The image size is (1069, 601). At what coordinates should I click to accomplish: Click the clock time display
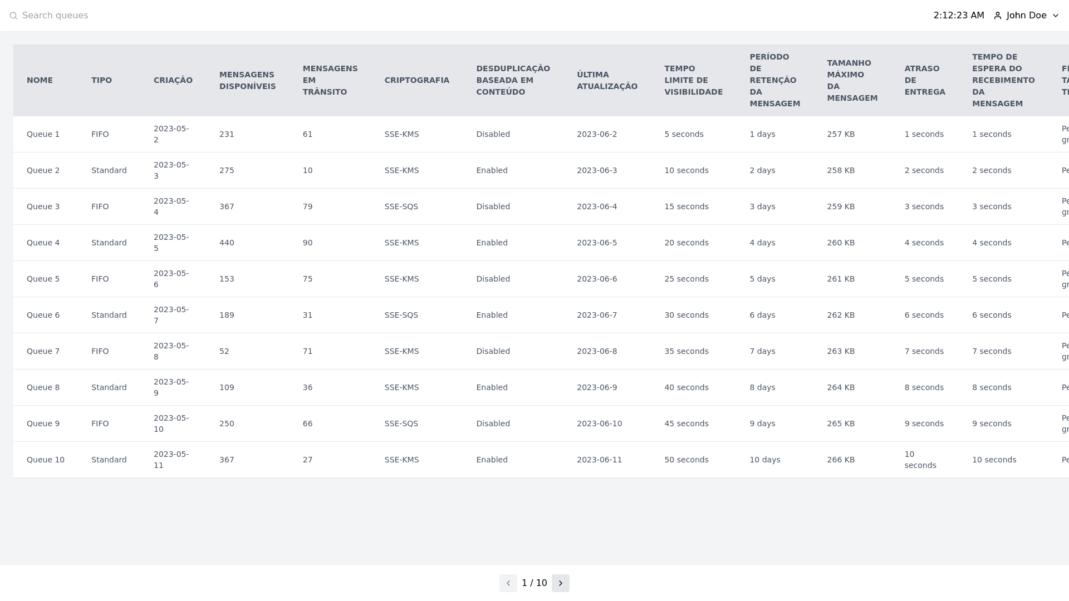pos(958,16)
